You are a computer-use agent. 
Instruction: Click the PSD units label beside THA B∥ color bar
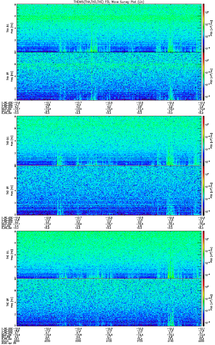(x=212, y=76)
